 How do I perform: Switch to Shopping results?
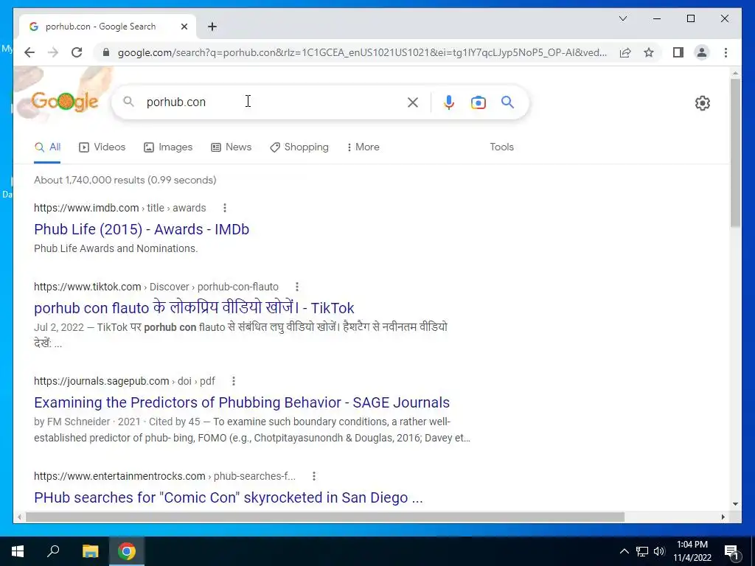coord(299,147)
